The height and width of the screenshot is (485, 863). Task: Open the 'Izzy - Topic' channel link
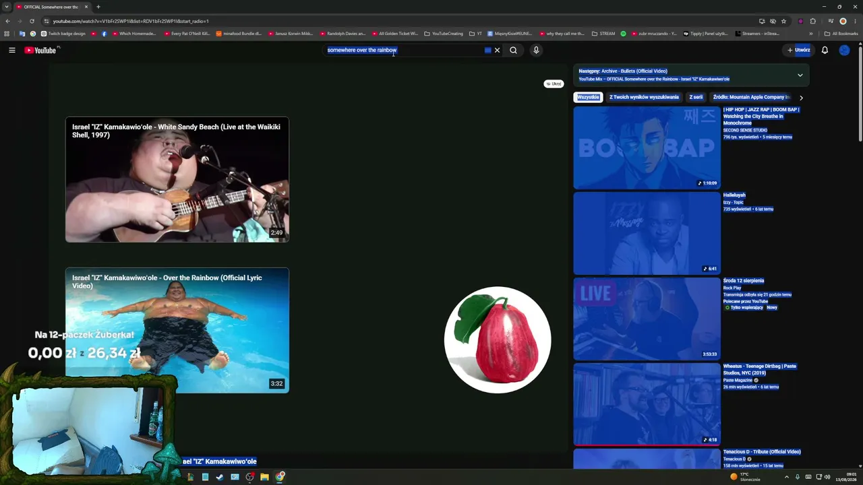coord(733,202)
